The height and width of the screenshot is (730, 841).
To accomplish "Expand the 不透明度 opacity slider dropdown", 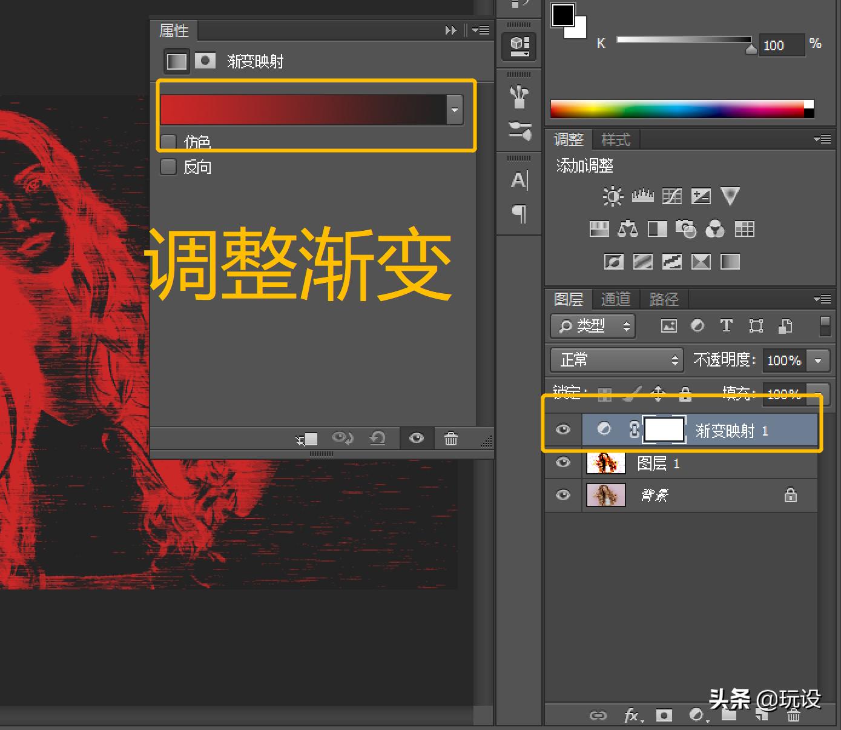I will (818, 360).
